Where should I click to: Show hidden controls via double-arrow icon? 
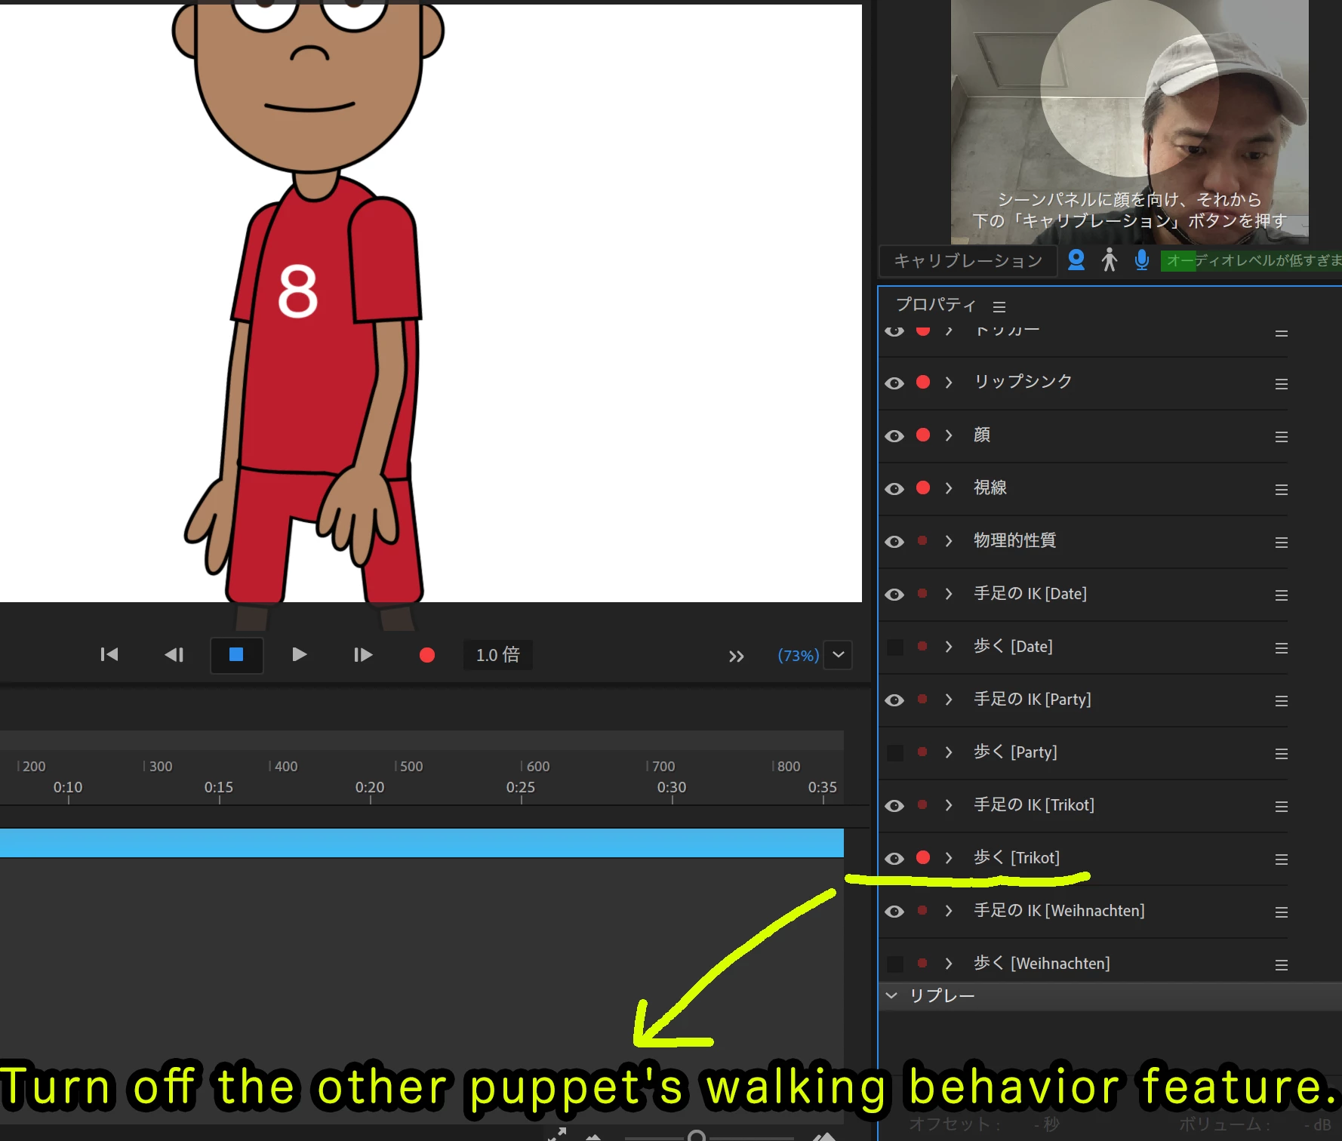click(x=737, y=657)
